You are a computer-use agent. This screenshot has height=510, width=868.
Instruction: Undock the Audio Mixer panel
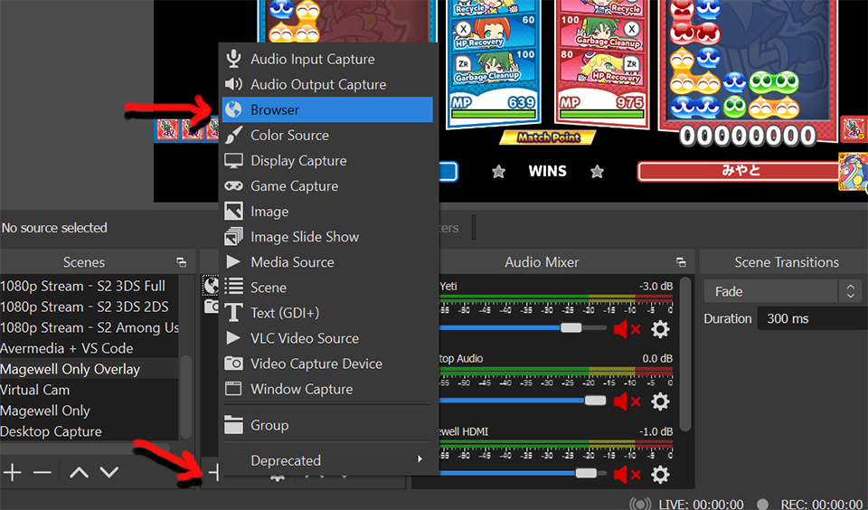pyautogui.click(x=682, y=262)
